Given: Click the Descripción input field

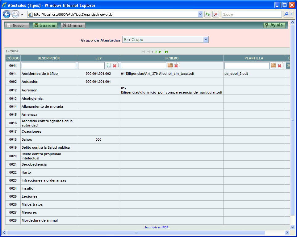Looking at the screenshot, I should tap(48, 66).
